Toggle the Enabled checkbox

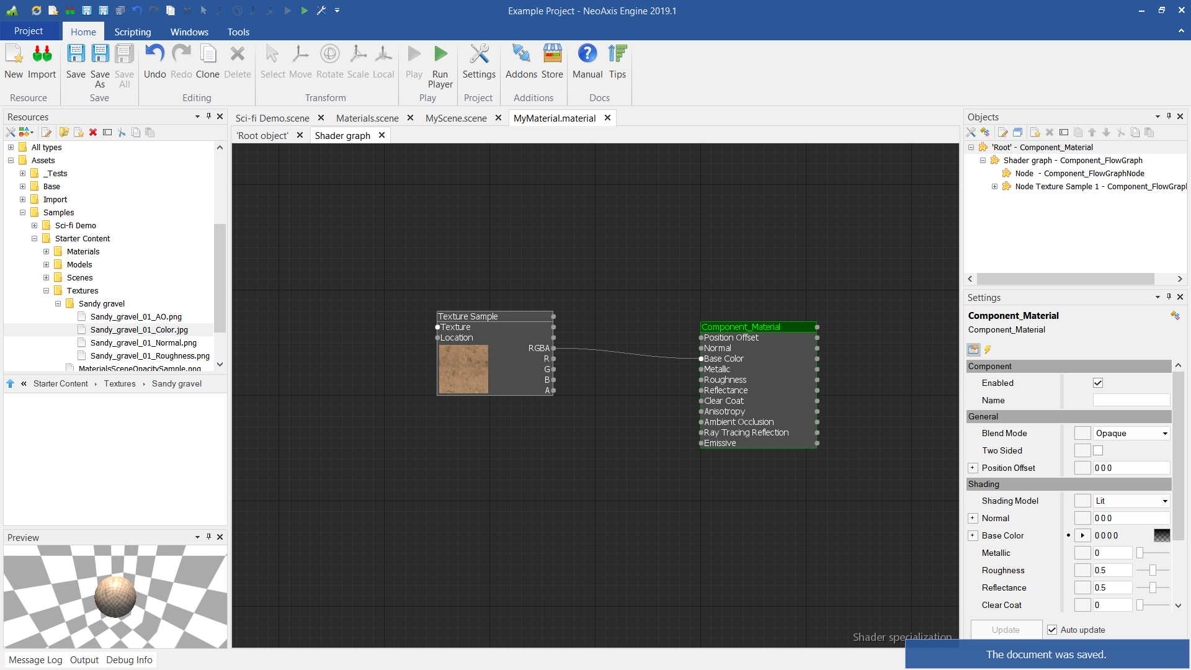(1098, 383)
